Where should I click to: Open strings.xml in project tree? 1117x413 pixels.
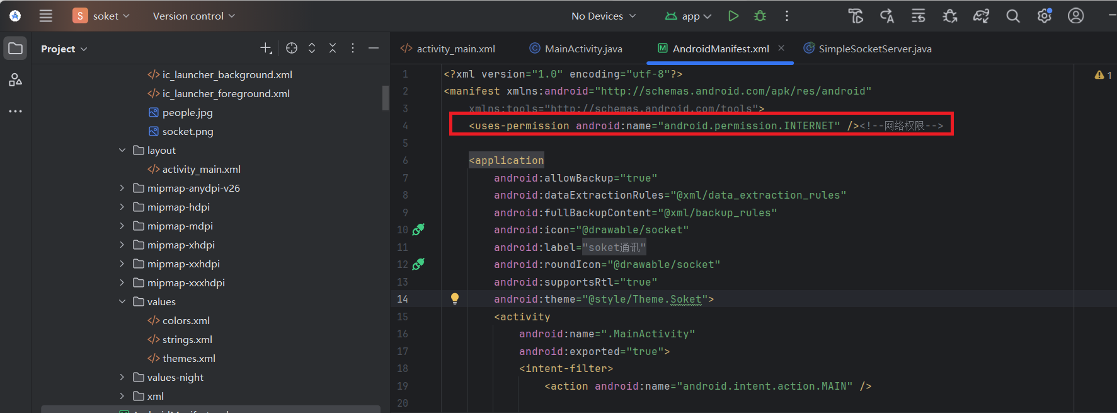180,339
